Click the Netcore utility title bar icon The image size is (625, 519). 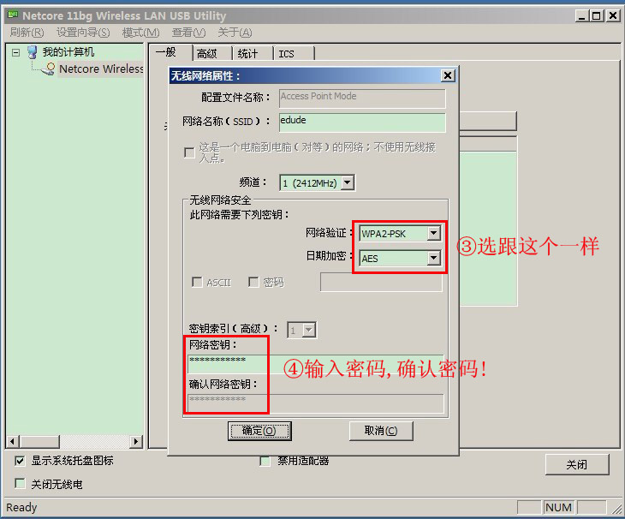(x=13, y=15)
